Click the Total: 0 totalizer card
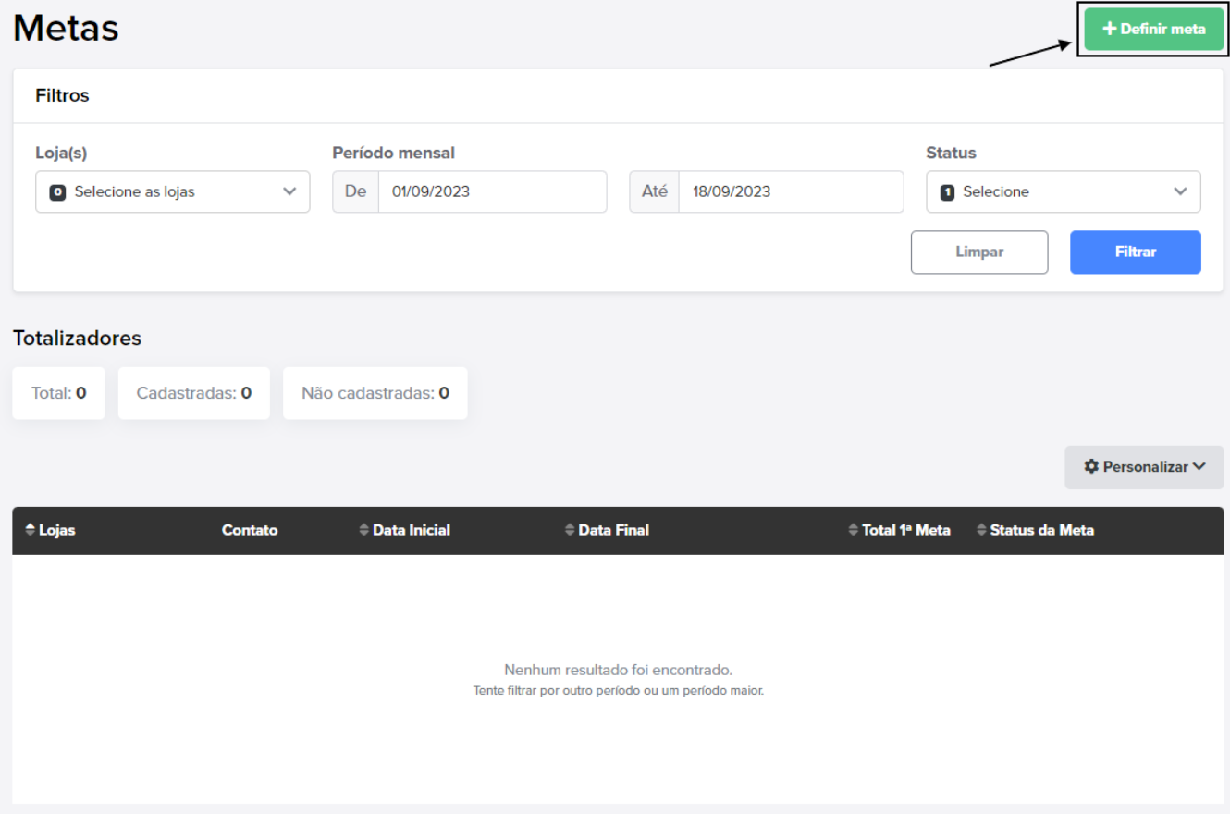 point(59,393)
